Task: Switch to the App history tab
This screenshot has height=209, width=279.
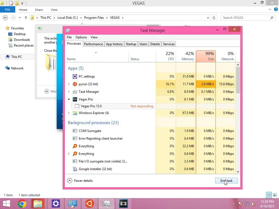Action: point(114,44)
